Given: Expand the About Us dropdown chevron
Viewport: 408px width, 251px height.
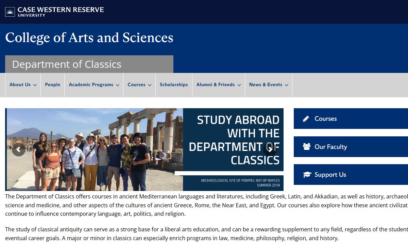Looking at the screenshot, I should (x=35, y=85).
